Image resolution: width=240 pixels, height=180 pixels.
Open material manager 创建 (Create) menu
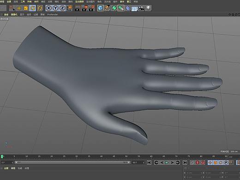tap(6, 168)
